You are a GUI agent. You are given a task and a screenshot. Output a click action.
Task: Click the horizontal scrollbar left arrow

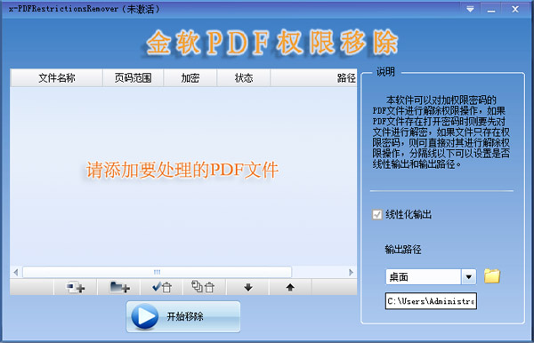16,272
